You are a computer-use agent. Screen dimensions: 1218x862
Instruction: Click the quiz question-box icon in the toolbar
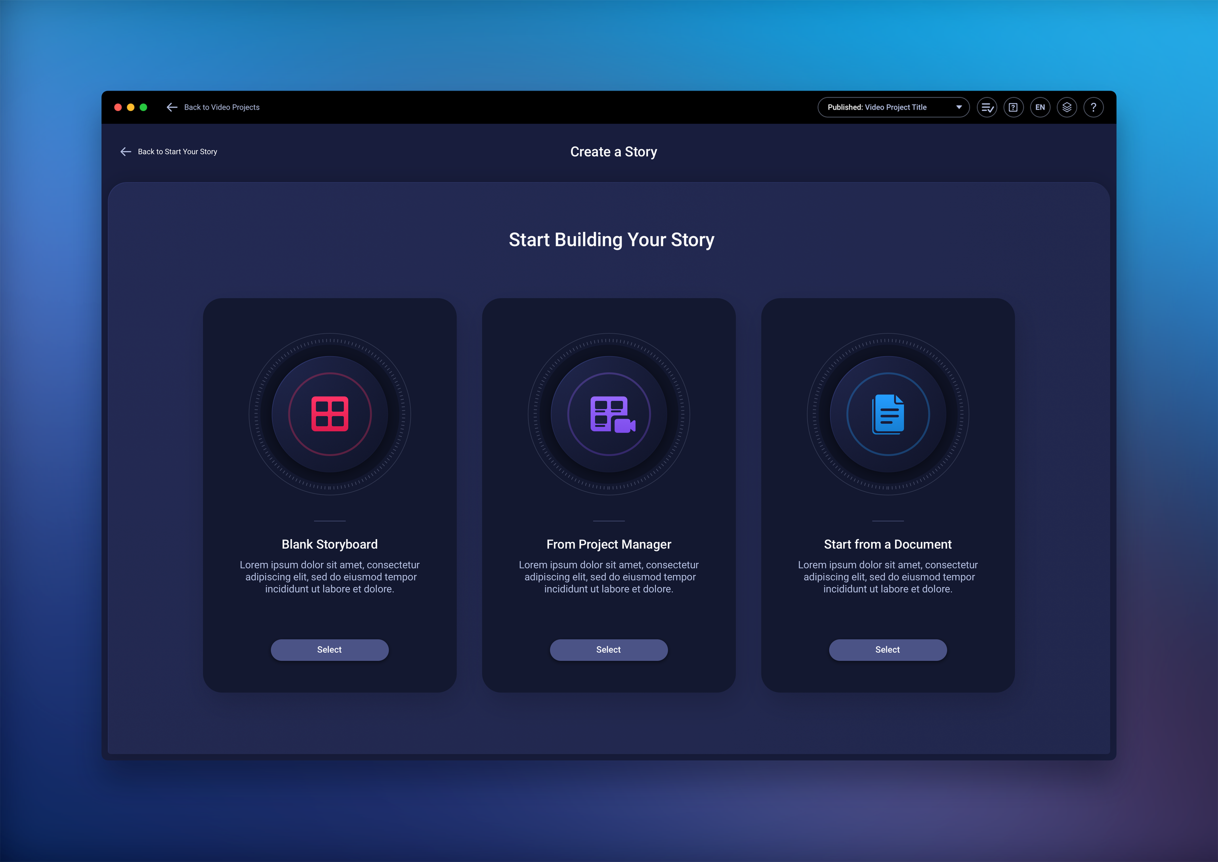pyautogui.click(x=1013, y=107)
